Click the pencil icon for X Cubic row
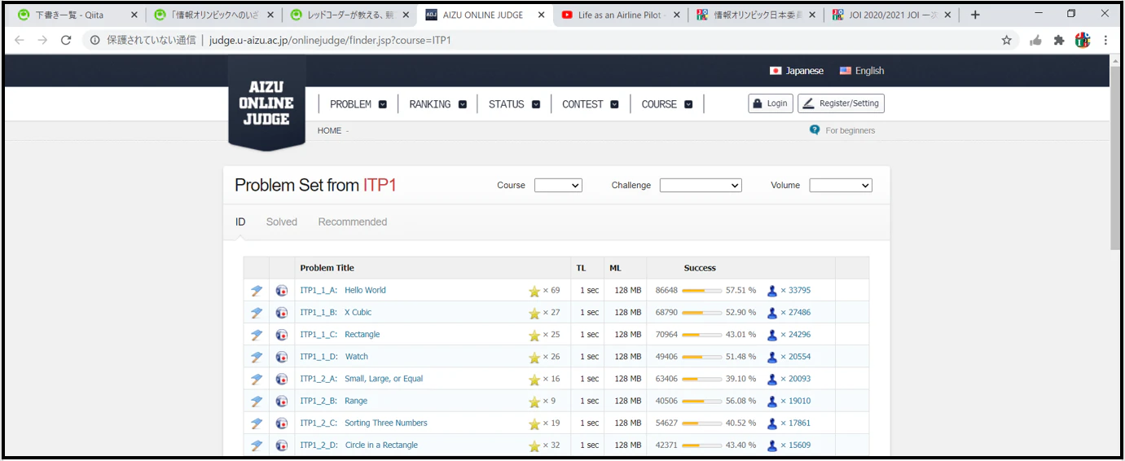Viewport: 1125px width, 461px height. pyautogui.click(x=257, y=313)
